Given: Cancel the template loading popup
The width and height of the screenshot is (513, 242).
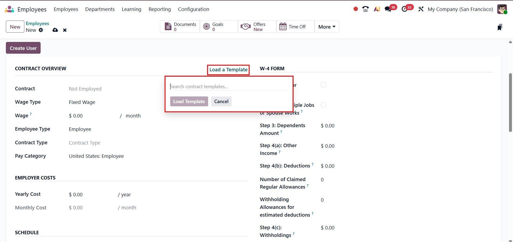Looking at the screenshot, I should 221,102.
